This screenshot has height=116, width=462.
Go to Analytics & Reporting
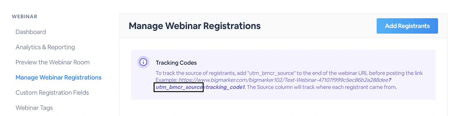(x=45, y=47)
